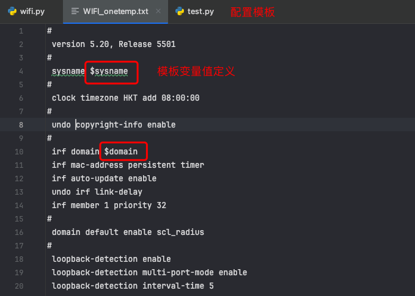This screenshot has height=296, width=415.
Task: Click the Python icon on wifi.py tab
Action: click(x=12, y=11)
